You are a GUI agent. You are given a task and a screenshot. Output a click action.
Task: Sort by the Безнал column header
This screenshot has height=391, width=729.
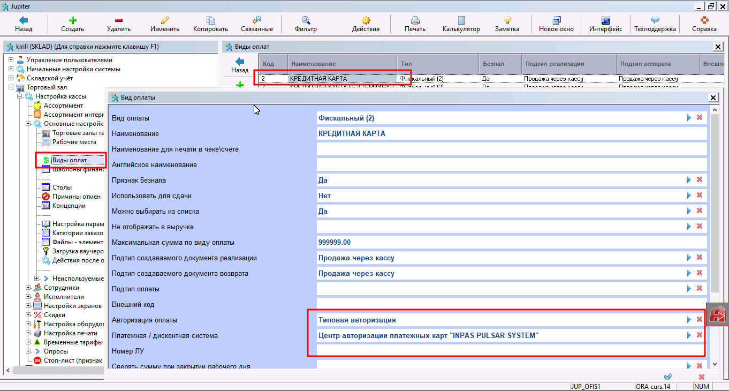pos(500,64)
